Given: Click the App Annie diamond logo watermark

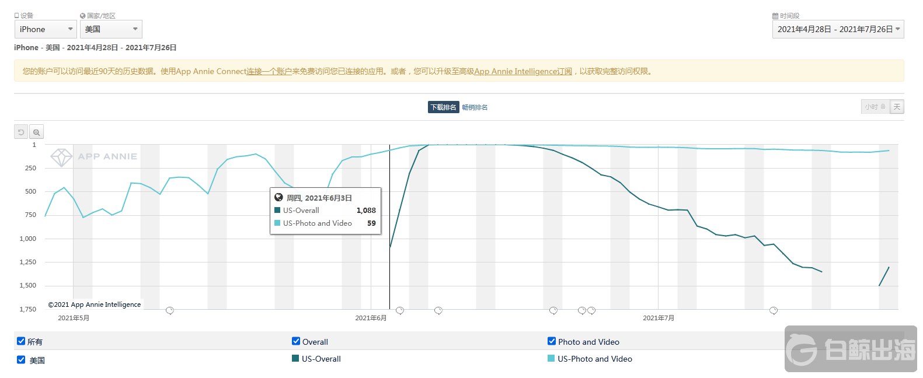Looking at the screenshot, I should tap(61, 157).
